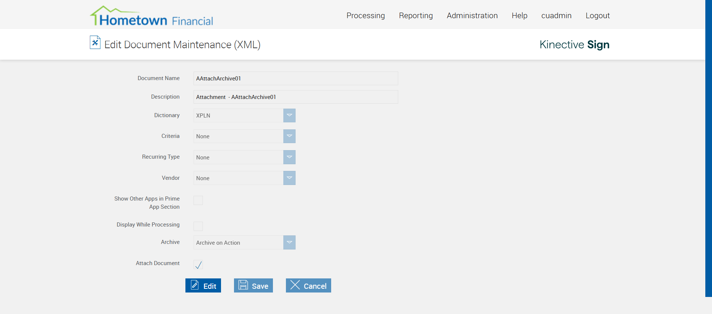Open the Administration menu
Viewport: 712px width, 314px height.
(472, 16)
